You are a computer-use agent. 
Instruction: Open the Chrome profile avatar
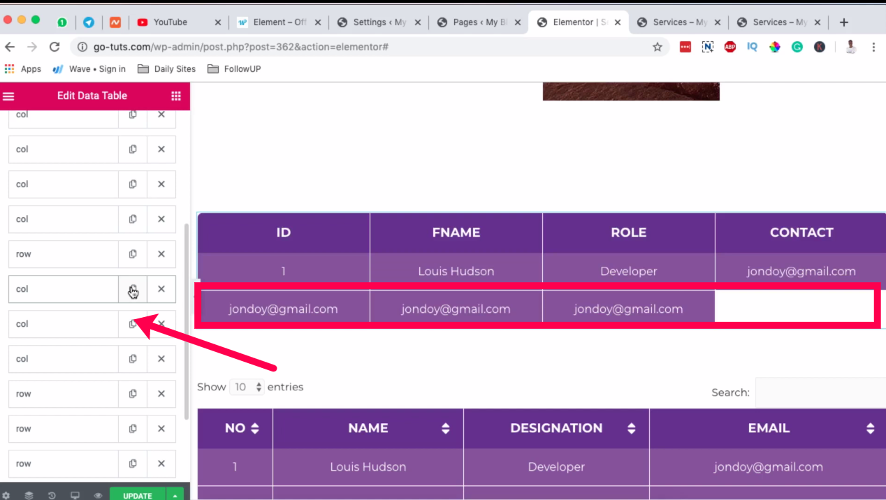pyautogui.click(x=850, y=47)
